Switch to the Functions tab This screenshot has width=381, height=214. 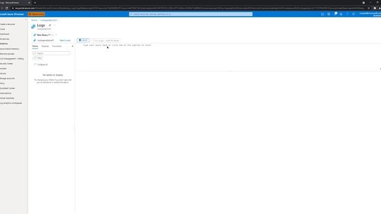(57, 46)
